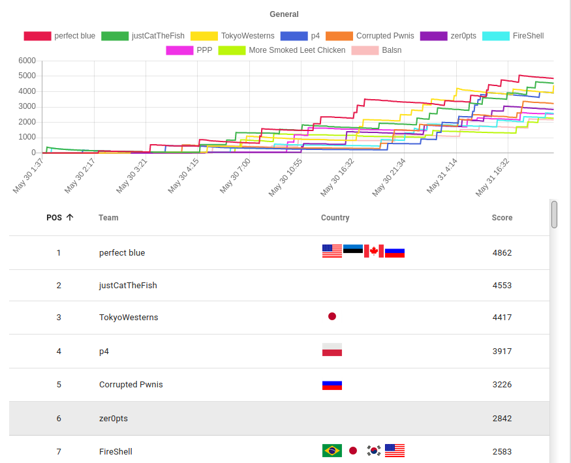571x463 pixels.
Task: Click the yellow TokyoWesterns legend color swatch
Action: point(204,36)
